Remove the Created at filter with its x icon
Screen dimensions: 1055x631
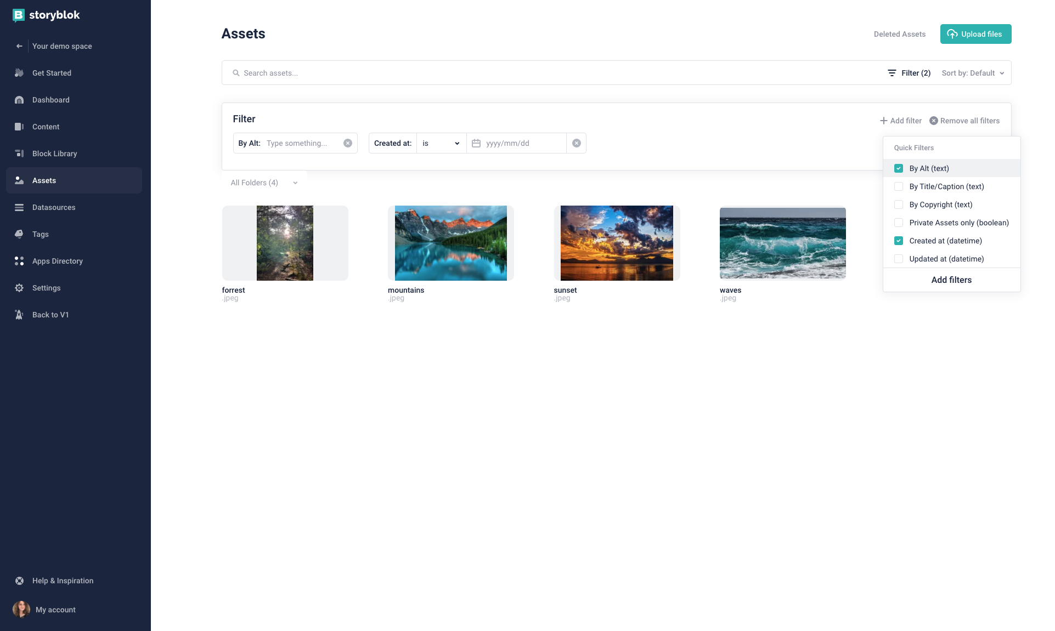(577, 143)
